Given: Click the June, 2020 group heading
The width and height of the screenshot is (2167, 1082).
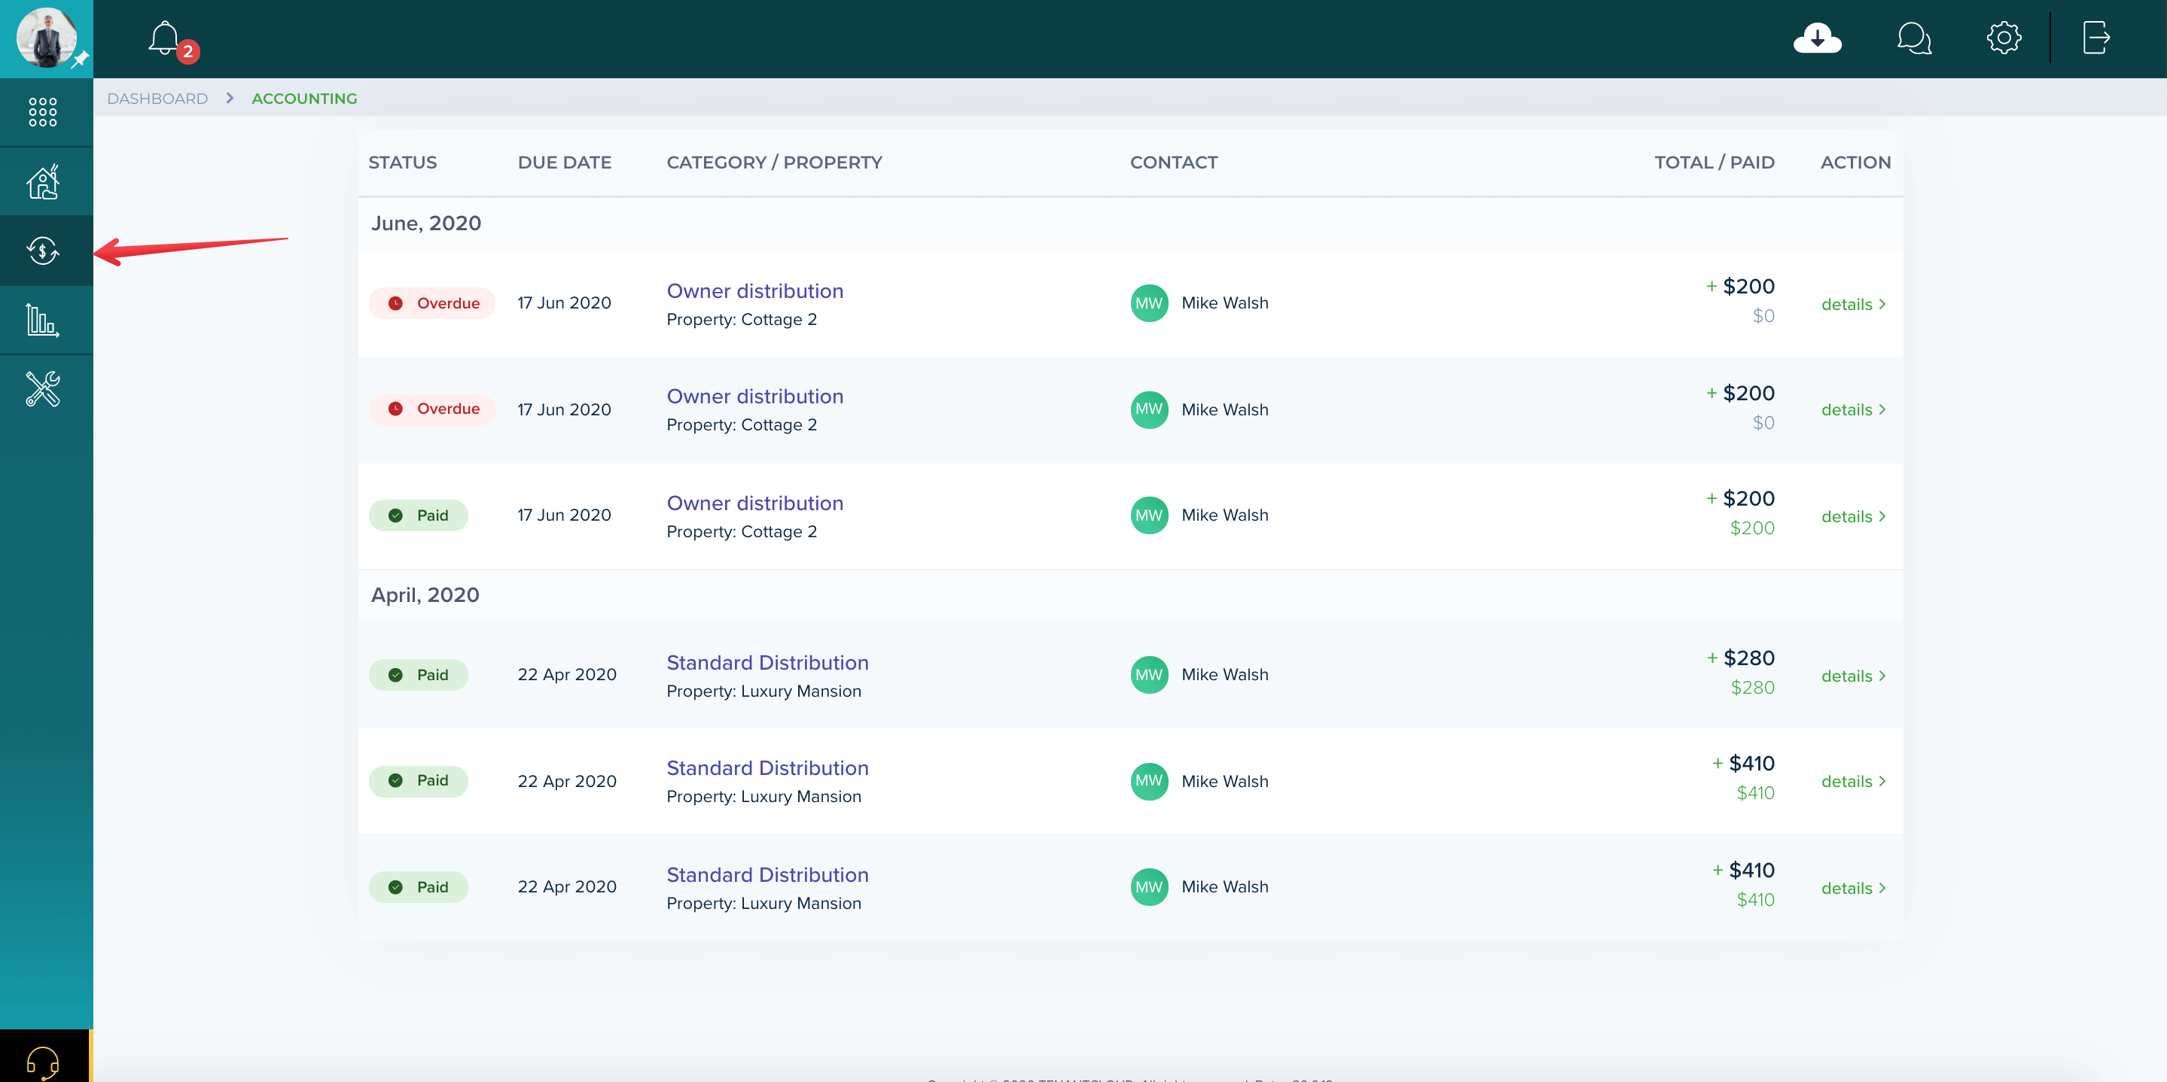Looking at the screenshot, I should (425, 223).
